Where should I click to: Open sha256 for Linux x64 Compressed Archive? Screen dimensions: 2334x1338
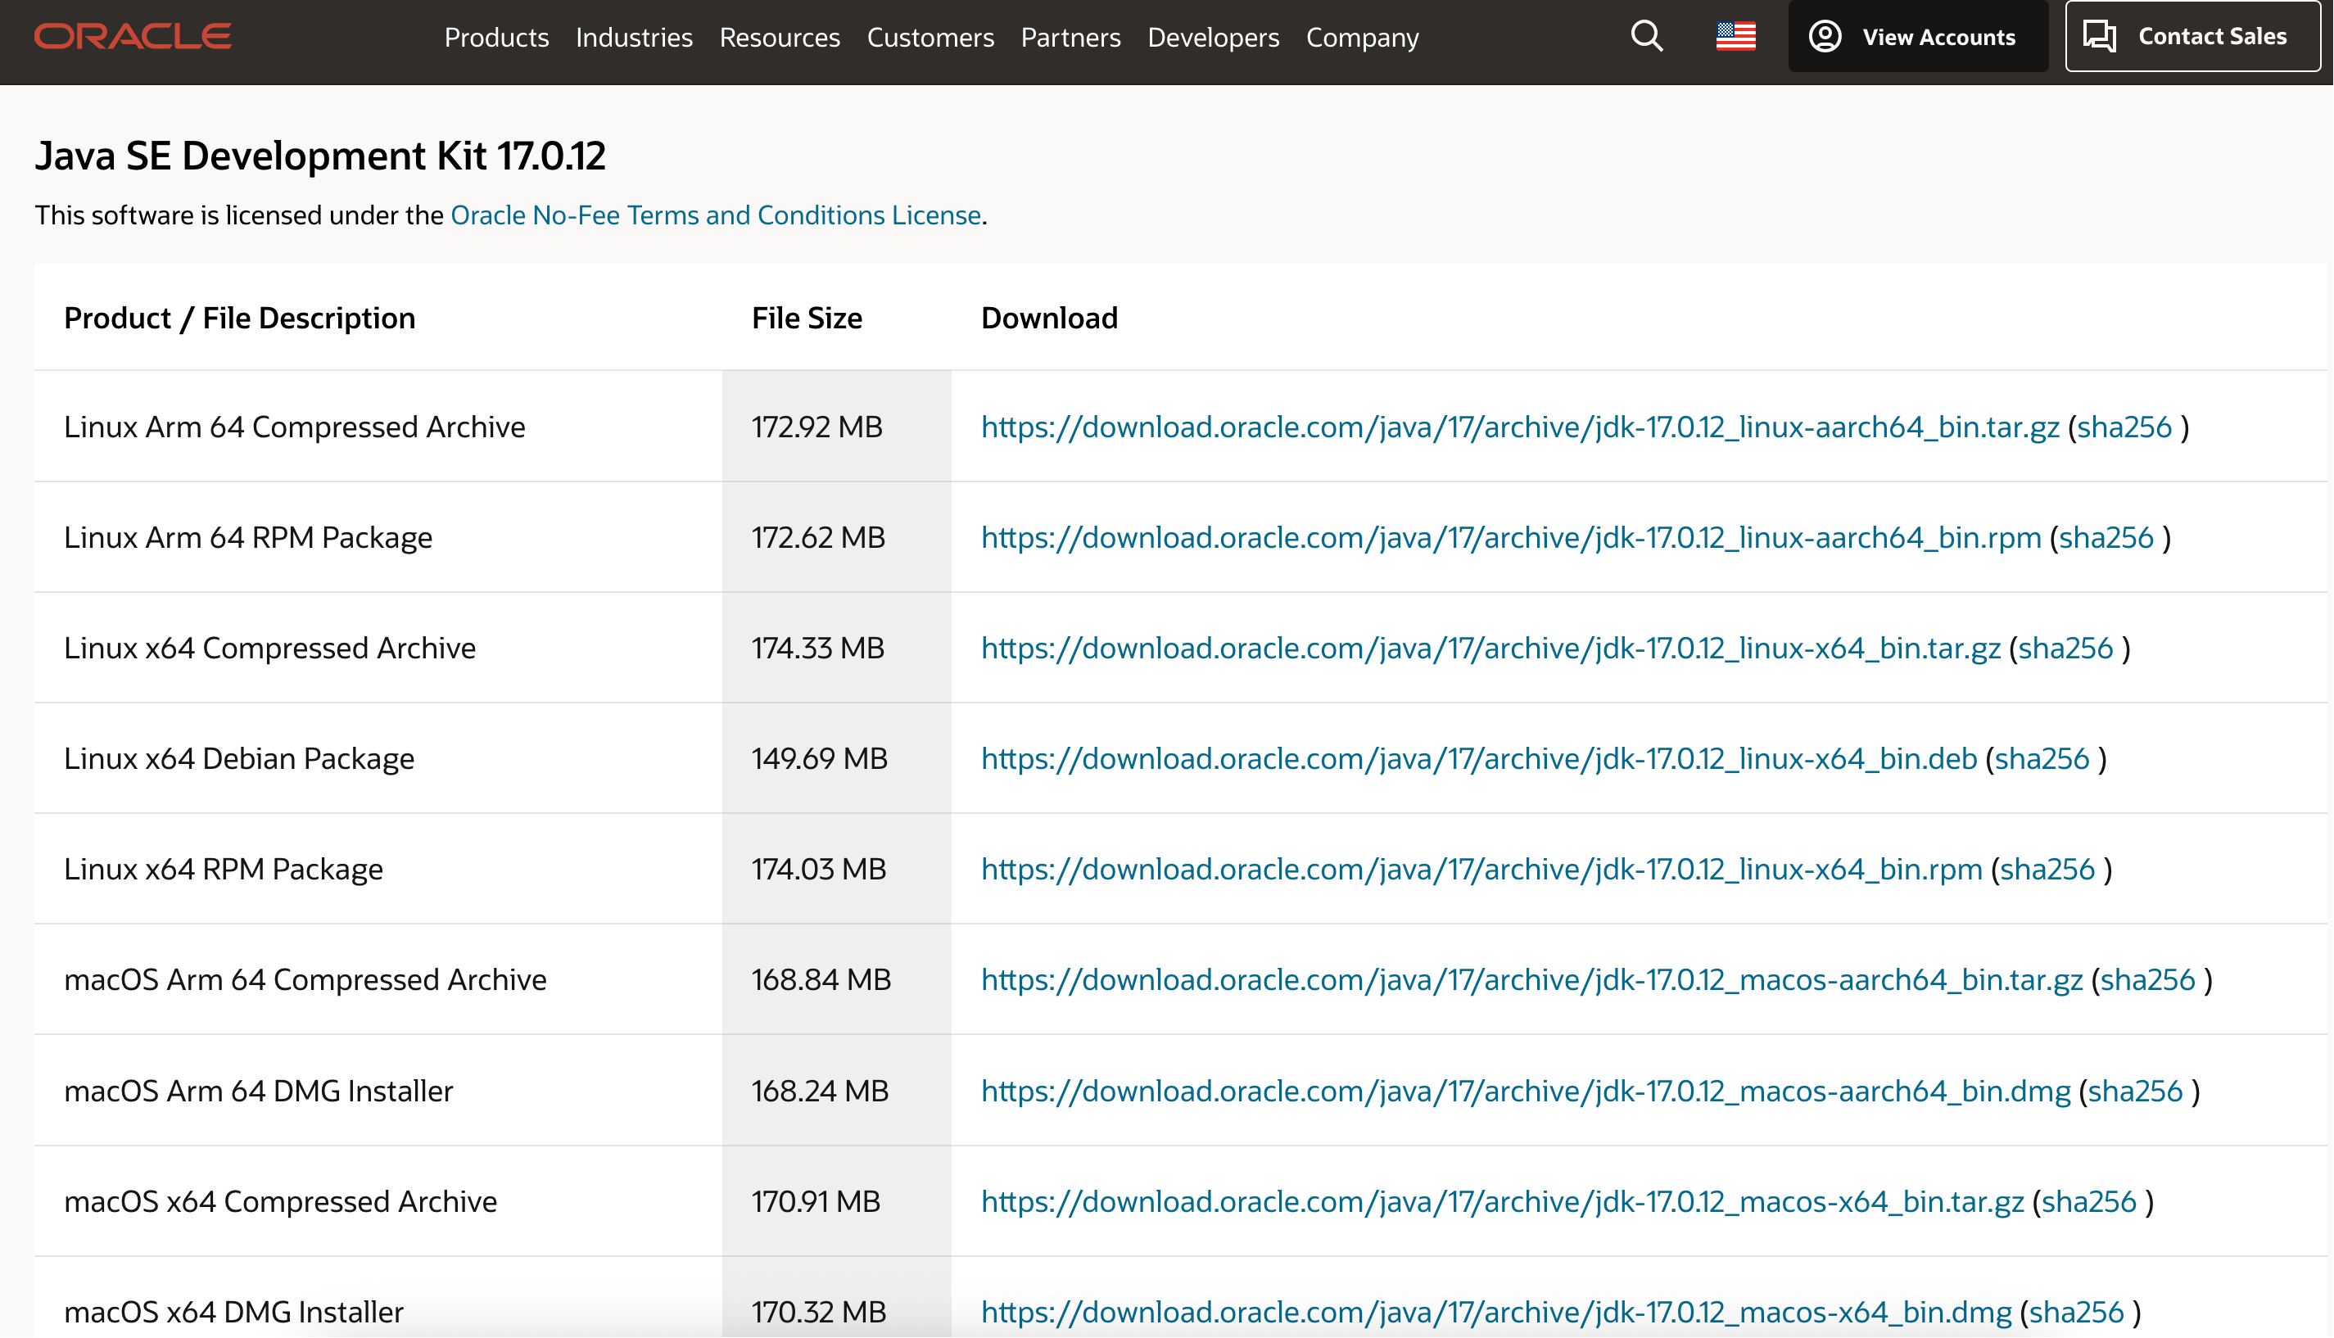coord(2065,648)
